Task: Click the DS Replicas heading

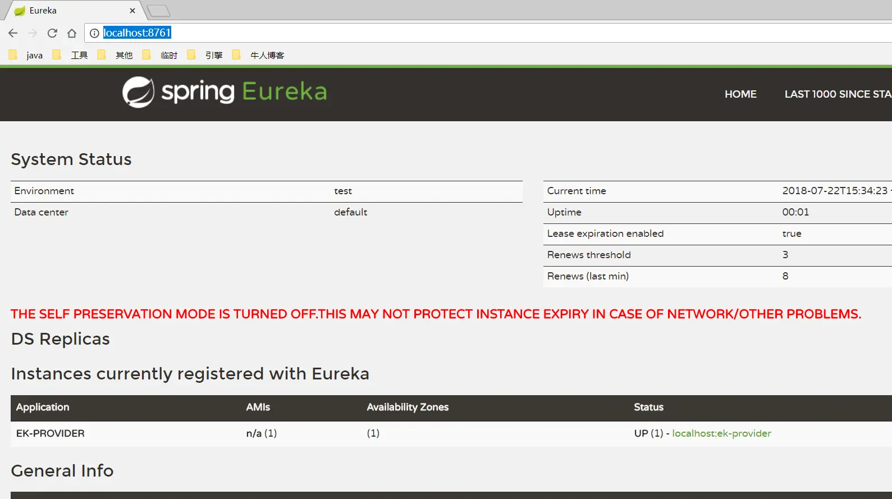Action: click(x=60, y=339)
